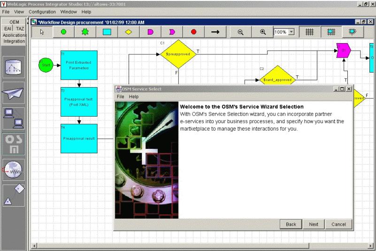Click the canvas horizontal scrollbar thumb

[x=173, y=246]
